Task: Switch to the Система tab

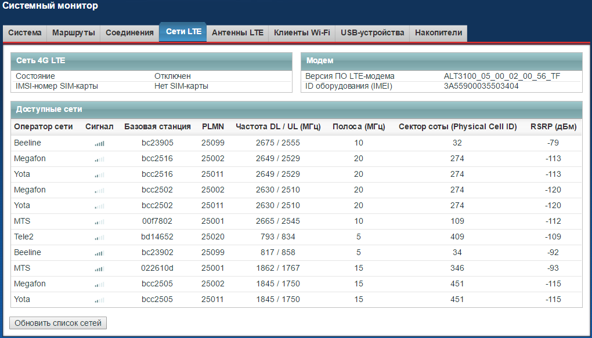Action: [24, 33]
